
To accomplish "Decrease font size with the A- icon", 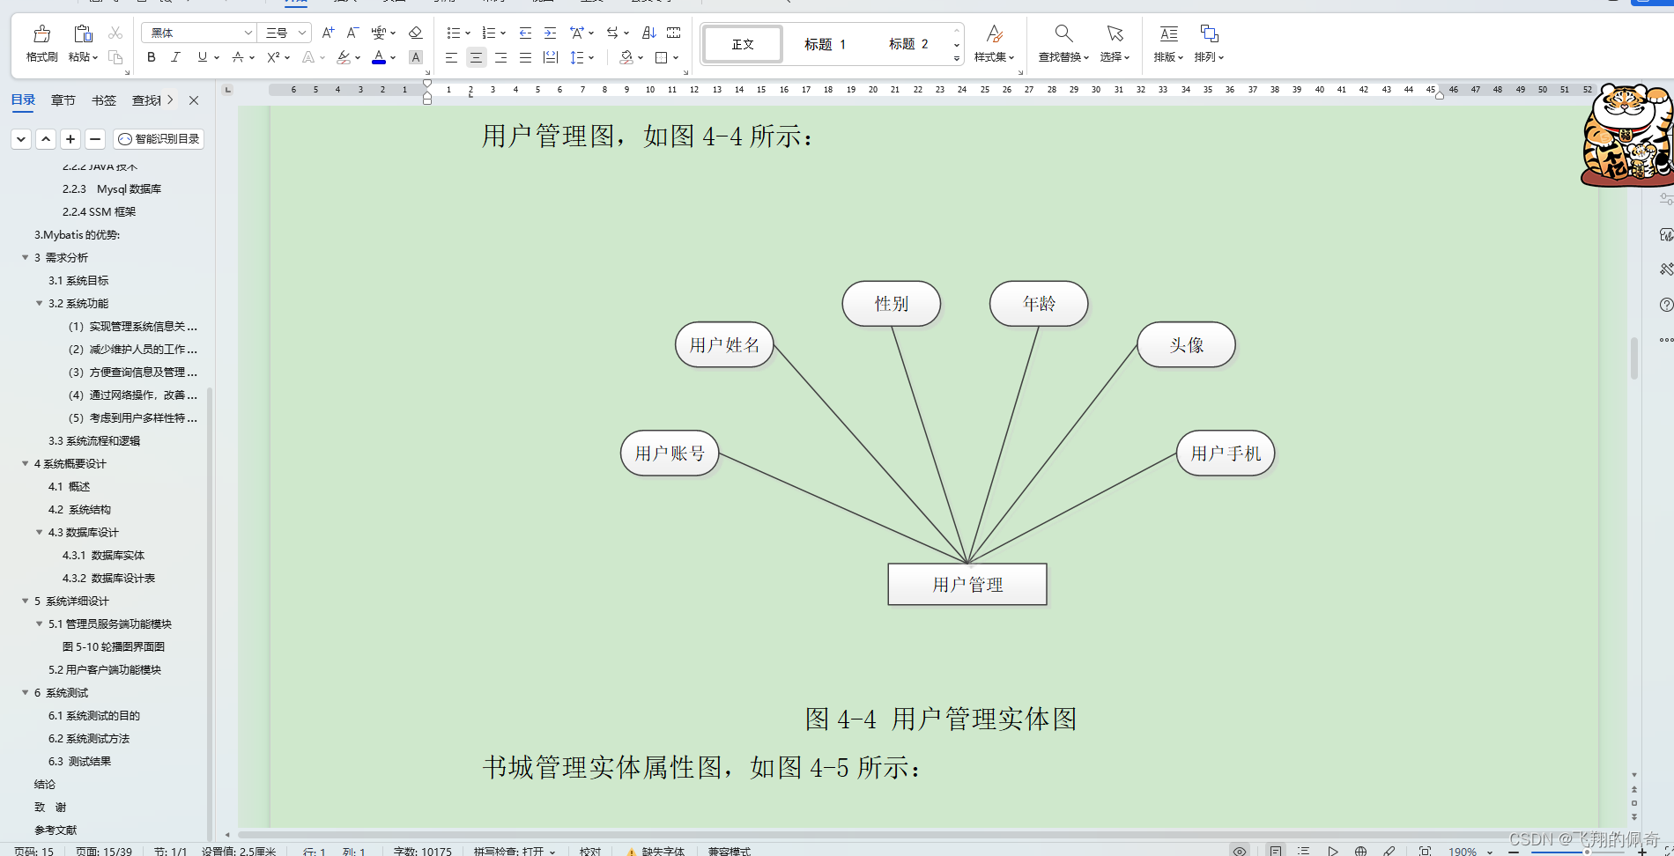I will pos(352,33).
